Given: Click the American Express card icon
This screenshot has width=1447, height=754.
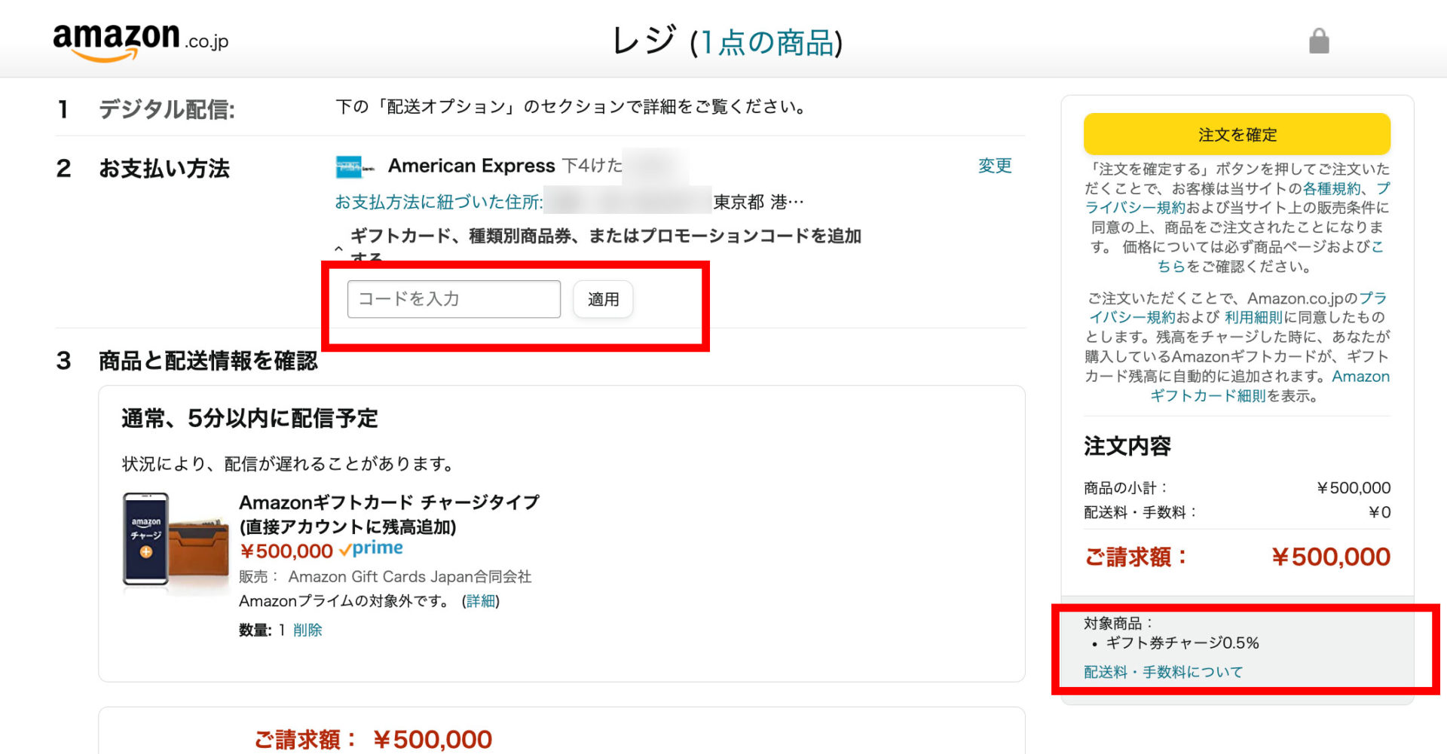Looking at the screenshot, I should pos(354,167).
